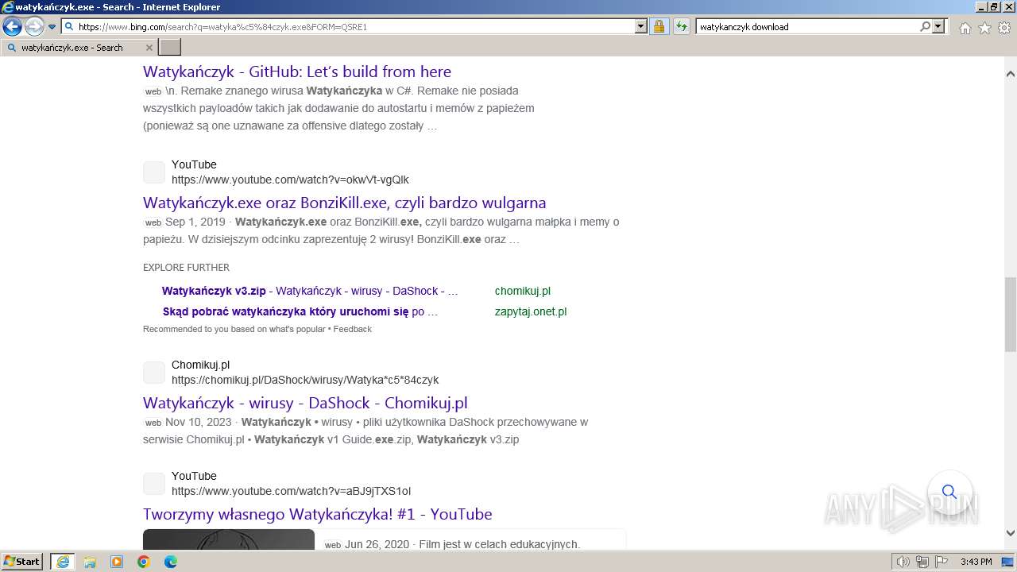The image size is (1017, 572).
Task: Expand the address bar autocomplete dropdown
Action: (x=641, y=26)
